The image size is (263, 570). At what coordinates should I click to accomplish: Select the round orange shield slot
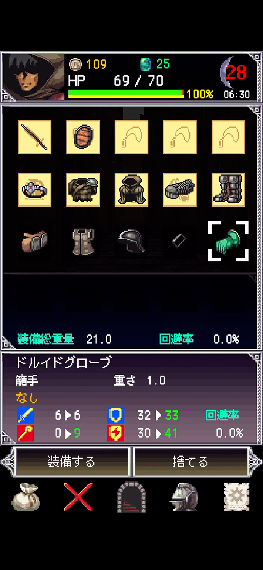(x=83, y=137)
